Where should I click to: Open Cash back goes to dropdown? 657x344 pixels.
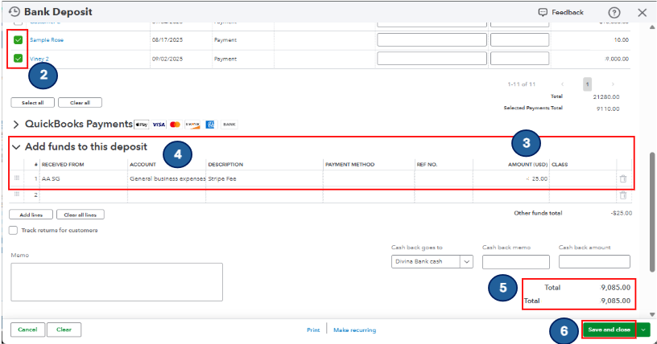click(x=466, y=261)
